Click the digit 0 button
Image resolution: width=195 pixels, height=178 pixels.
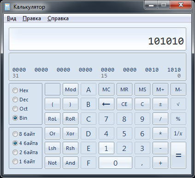tap(115, 163)
